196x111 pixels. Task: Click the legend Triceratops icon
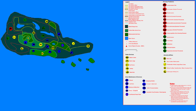(165, 40)
